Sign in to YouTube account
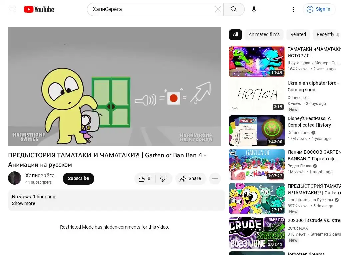The width and height of the screenshot is (341, 255). (319, 9)
